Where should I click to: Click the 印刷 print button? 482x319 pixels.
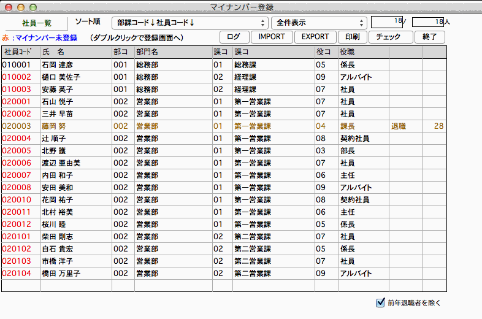[x=352, y=37]
